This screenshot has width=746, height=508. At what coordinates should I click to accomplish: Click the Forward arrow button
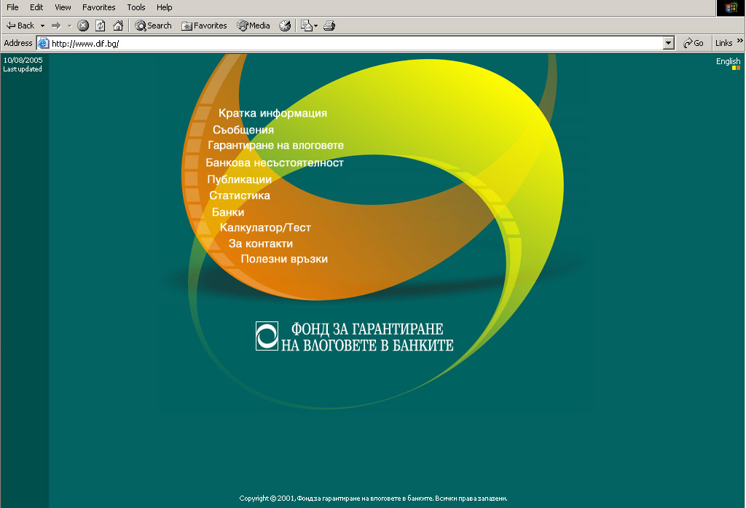click(56, 26)
